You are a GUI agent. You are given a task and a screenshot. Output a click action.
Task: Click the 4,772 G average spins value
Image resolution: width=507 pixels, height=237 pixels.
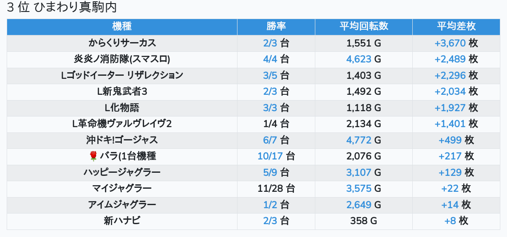tap(364, 140)
